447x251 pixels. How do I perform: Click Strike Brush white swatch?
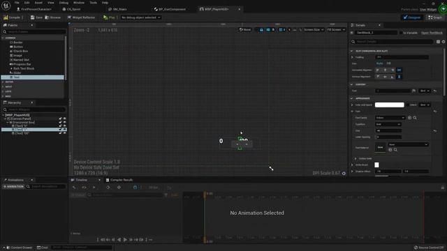click(x=377, y=165)
